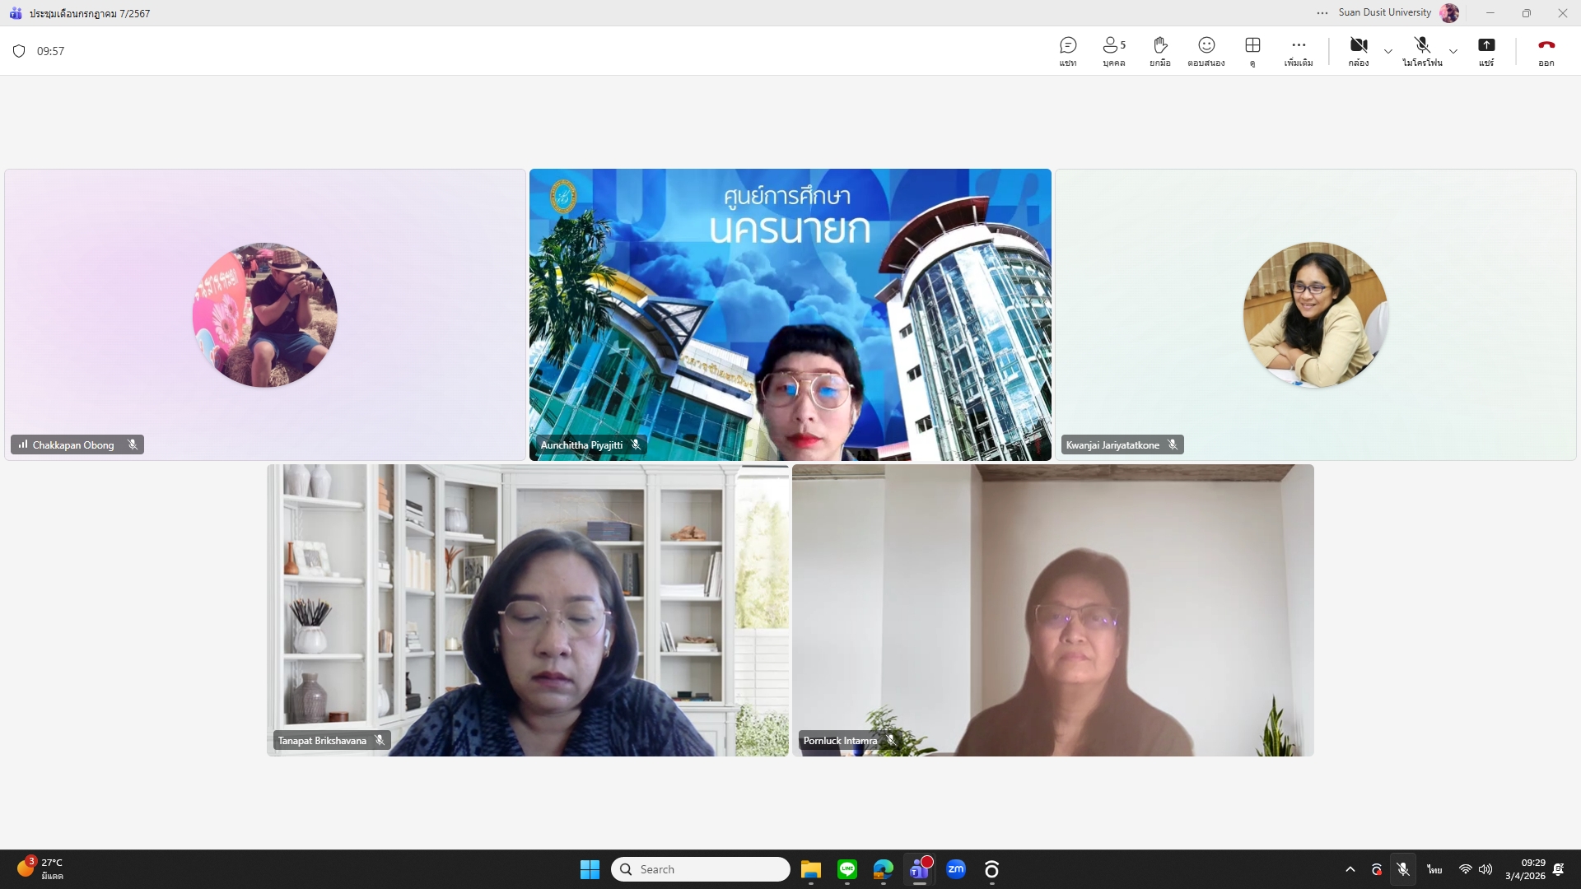Show hidden system tray icons chevron
Viewport: 1581px width, 889px height.
1350,869
